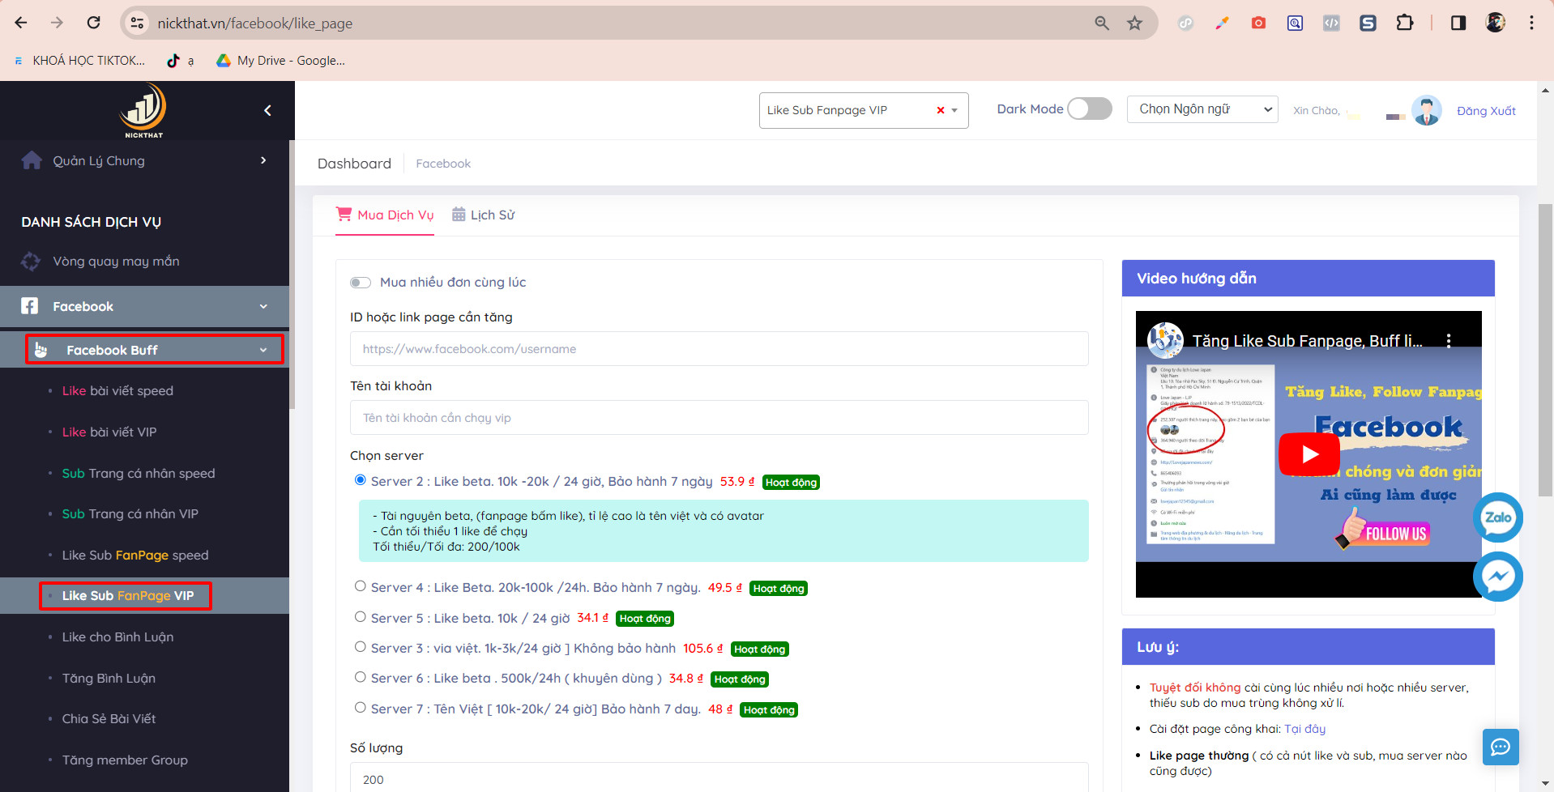Play the YouTube tutorial video
1554x792 pixels.
pyautogui.click(x=1309, y=454)
